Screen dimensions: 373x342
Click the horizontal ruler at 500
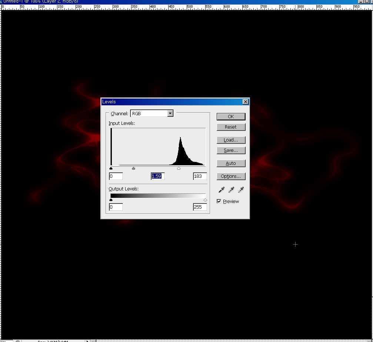click(x=190, y=7)
